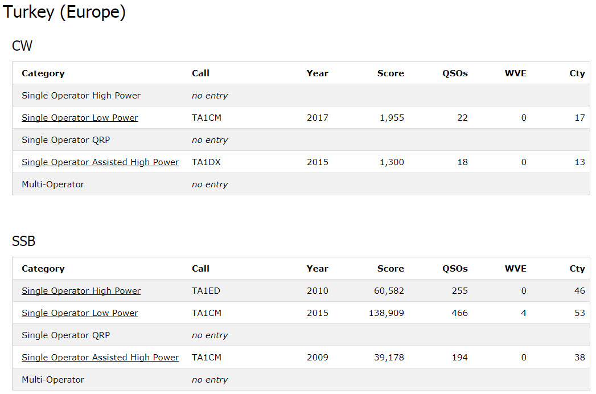596x394 pixels.
Task: Open CW Single Operator Low Power link
Action: (x=80, y=118)
